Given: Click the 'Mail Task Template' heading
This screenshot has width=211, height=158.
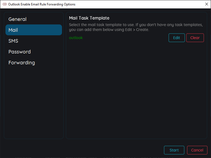Looking at the screenshot, I should [x=89, y=18].
